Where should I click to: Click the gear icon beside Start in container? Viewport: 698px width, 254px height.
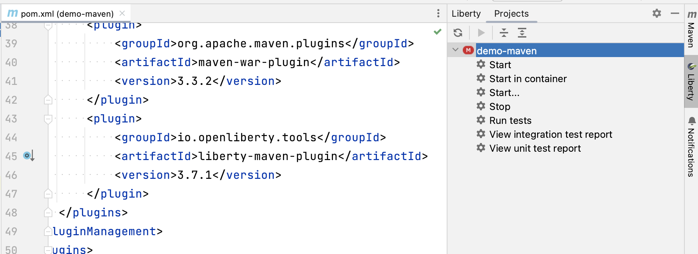tap(481, 78)
